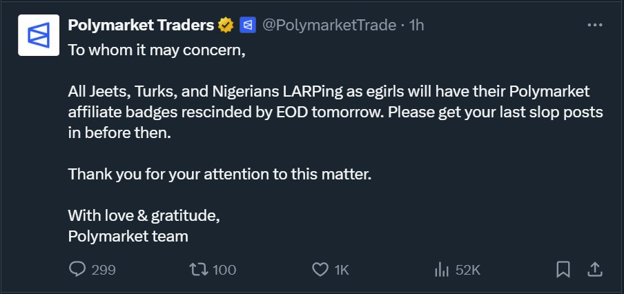Click the 1K likes count
The width and height of the screenshot is (624, 294).
(x=342, y=270)
